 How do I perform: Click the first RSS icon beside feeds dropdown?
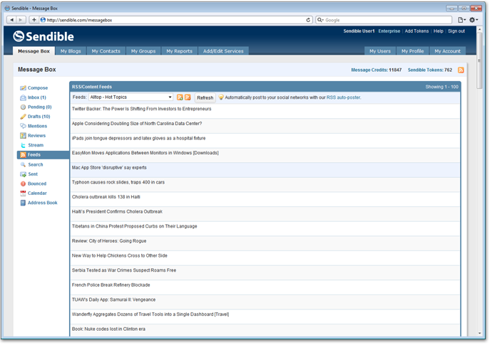click(180, 97)
